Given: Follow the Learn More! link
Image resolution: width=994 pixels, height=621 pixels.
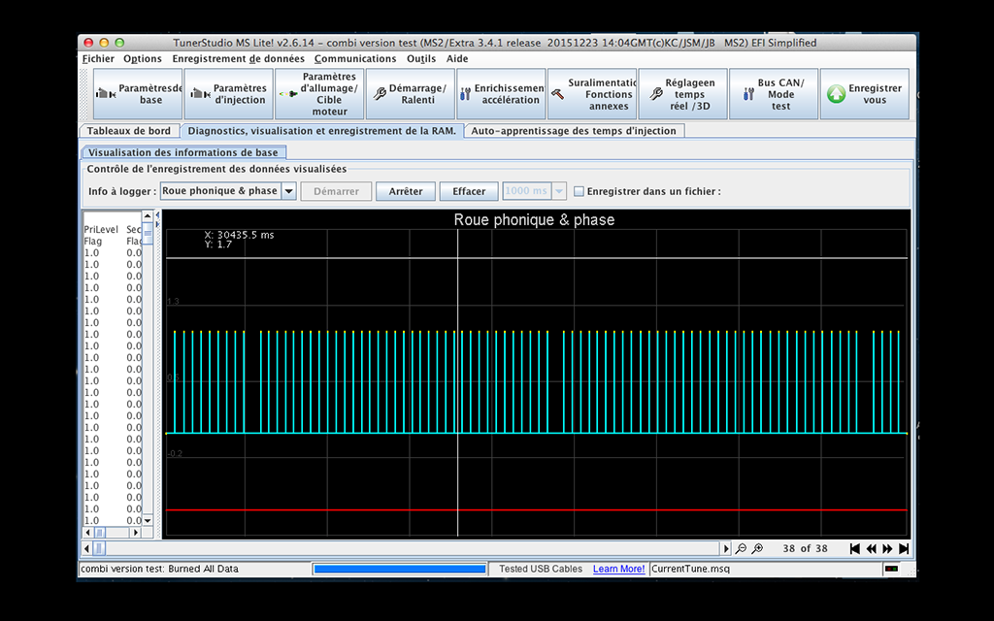Looking at the screenshot, I should [x=618, y=569].
